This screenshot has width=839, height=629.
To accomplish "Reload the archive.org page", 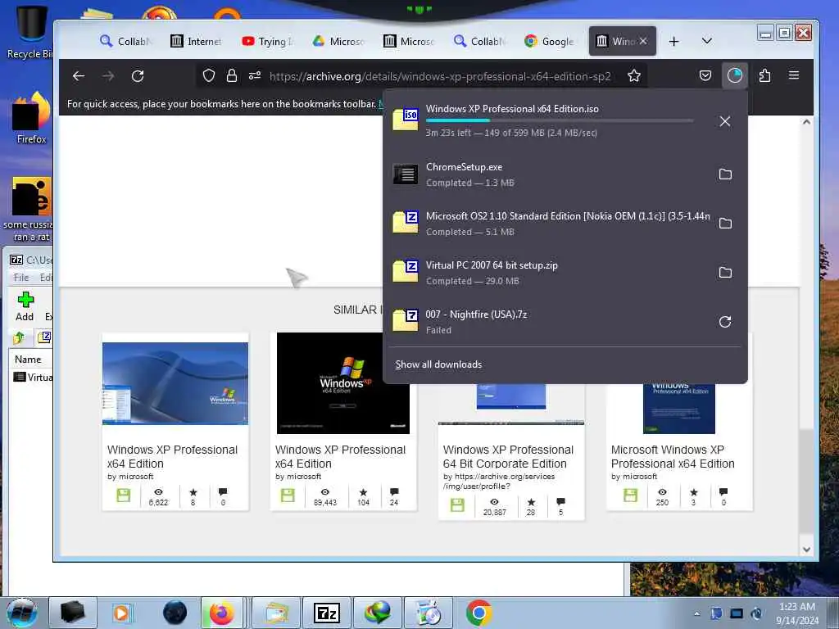I will pos(138,76).
